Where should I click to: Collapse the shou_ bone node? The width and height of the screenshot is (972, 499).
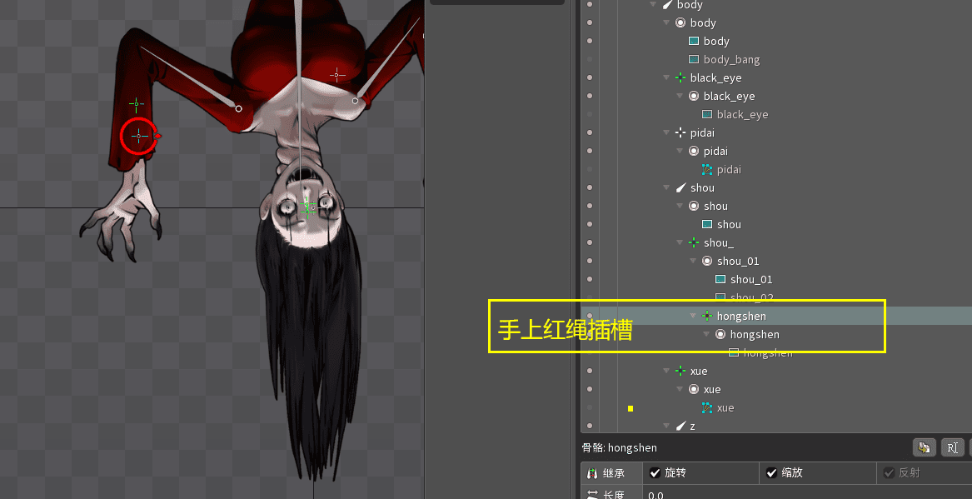click(x=680, y=242)
